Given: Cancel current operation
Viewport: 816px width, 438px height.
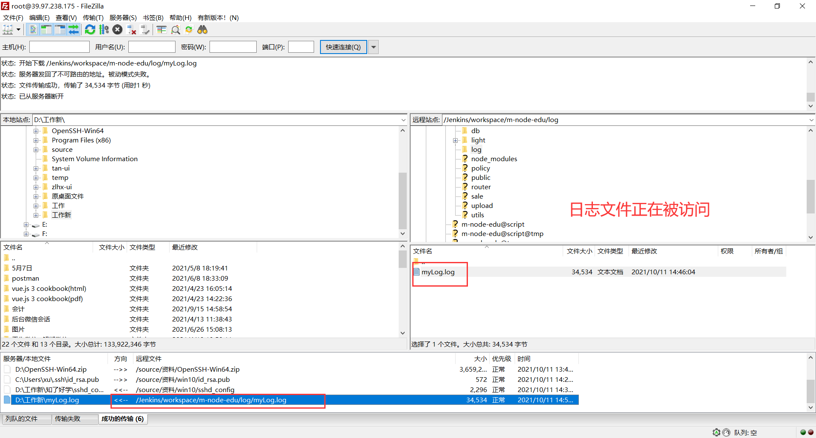Looking at the screenshot, I should 118,30.
